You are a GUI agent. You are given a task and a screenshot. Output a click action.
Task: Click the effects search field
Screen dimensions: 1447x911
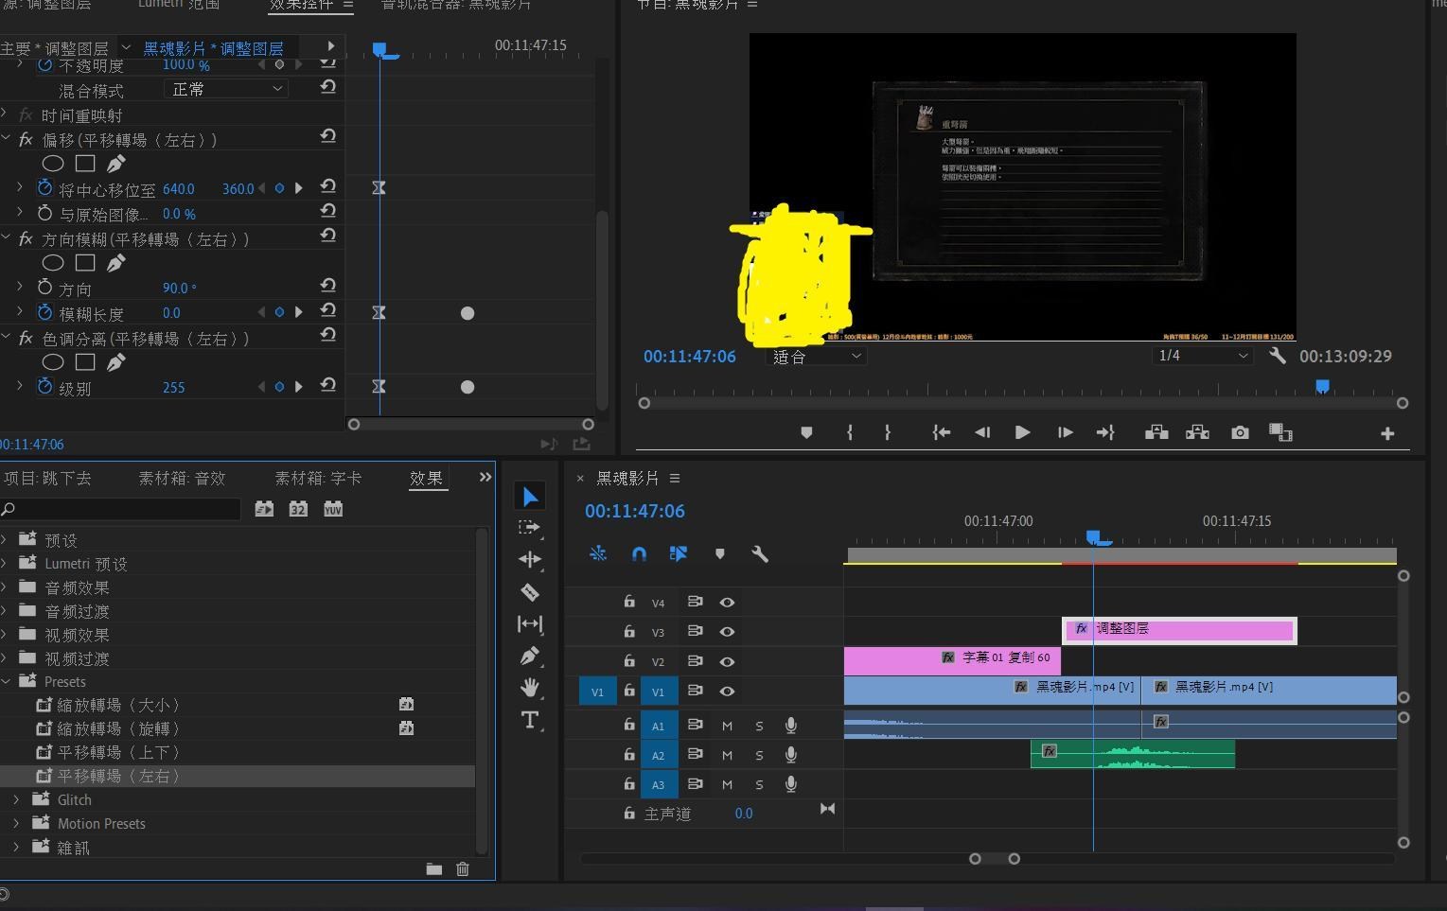pyautogui.click(x=120, y=509)
